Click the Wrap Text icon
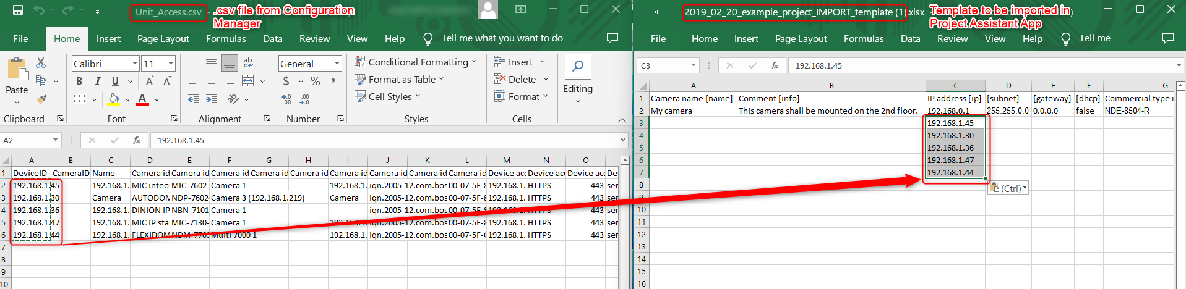 (x=248, y=62)
